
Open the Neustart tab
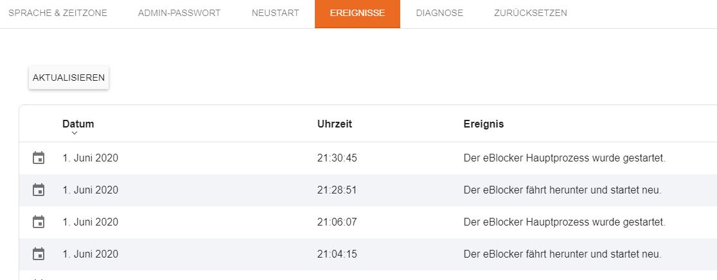tap(275, 13)
